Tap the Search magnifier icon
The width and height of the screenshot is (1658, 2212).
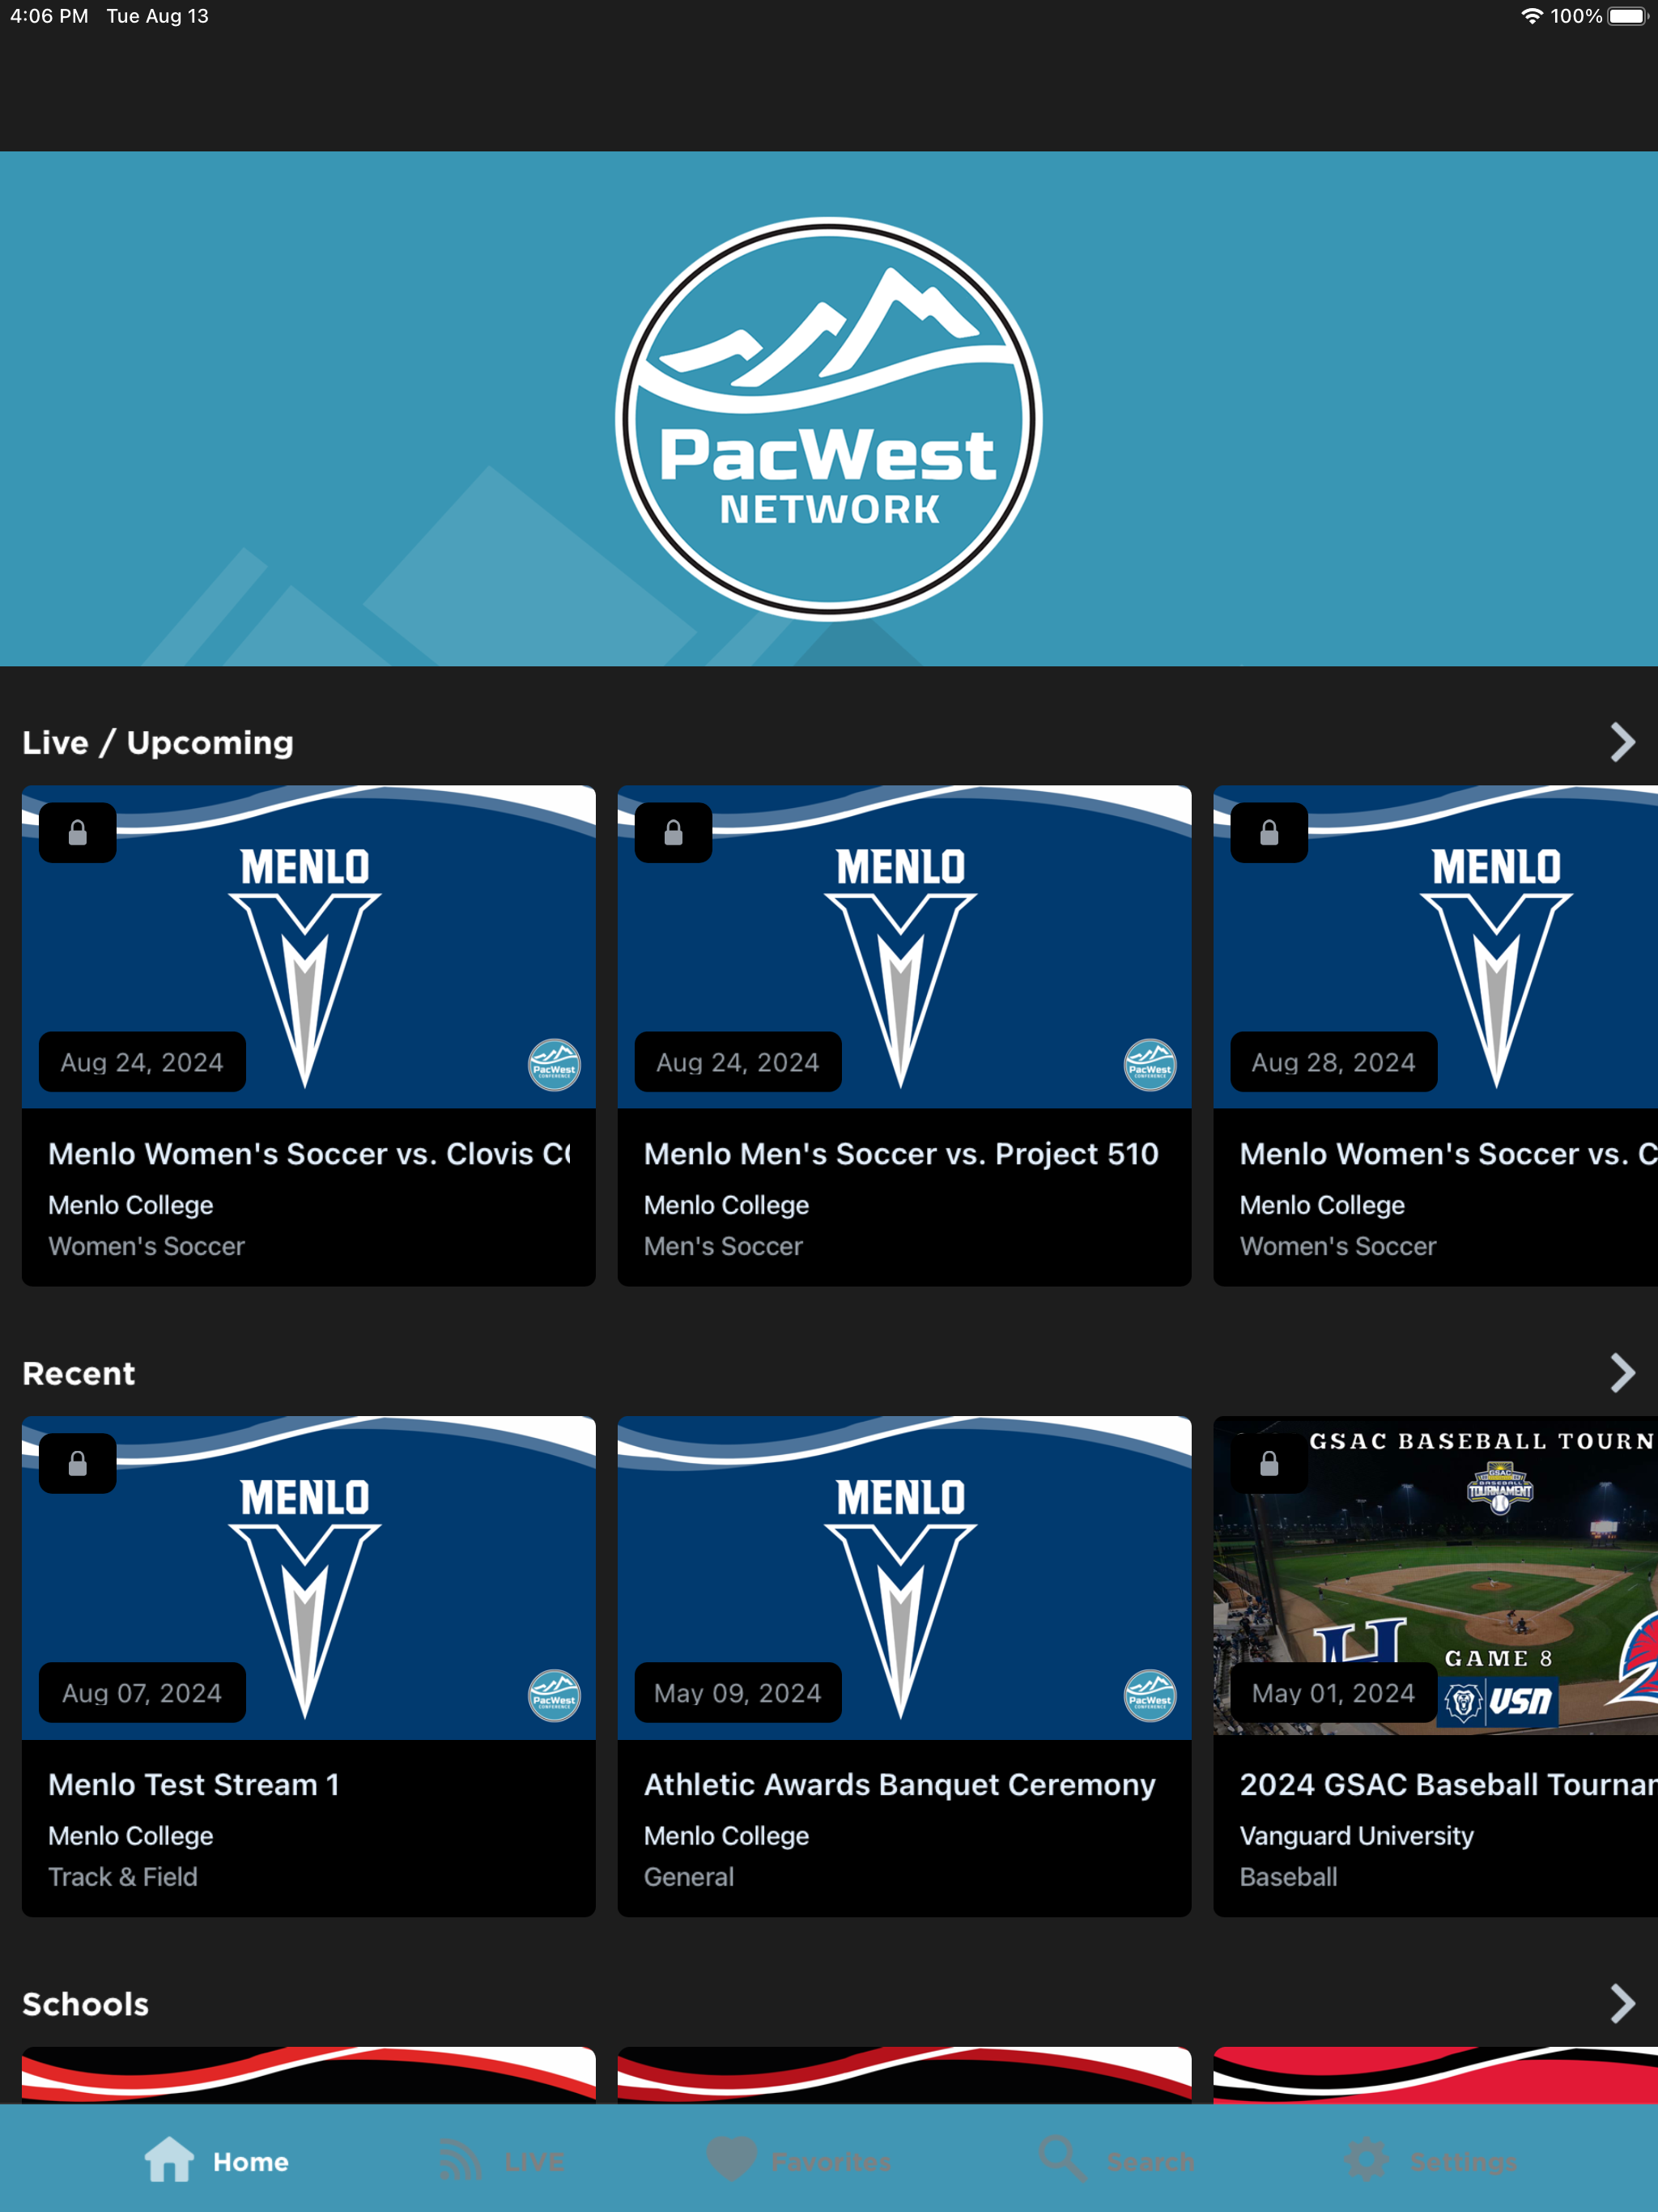[x=1061, y=2160]
